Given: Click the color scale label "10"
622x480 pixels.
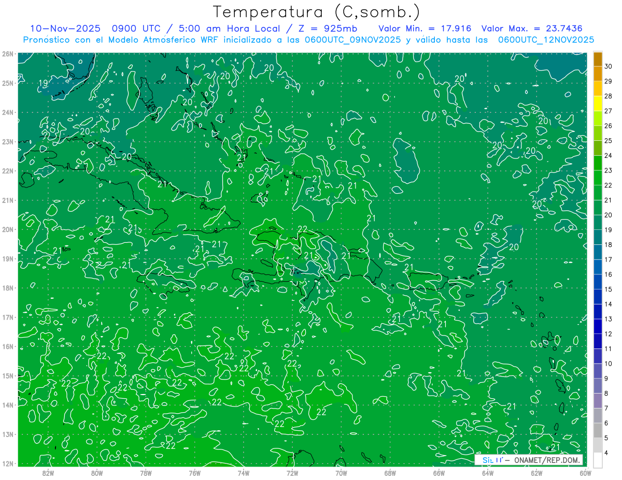Looking at the screenshot, I should (608, 363).
